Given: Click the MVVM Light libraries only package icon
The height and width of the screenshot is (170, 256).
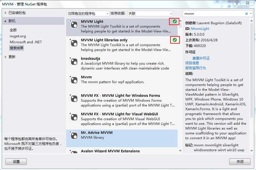Looking at the screenshot, I should [x=74, y=43].
